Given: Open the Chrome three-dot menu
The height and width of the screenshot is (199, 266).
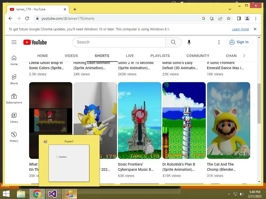Looking at the screenshot, I should point(256,18).
